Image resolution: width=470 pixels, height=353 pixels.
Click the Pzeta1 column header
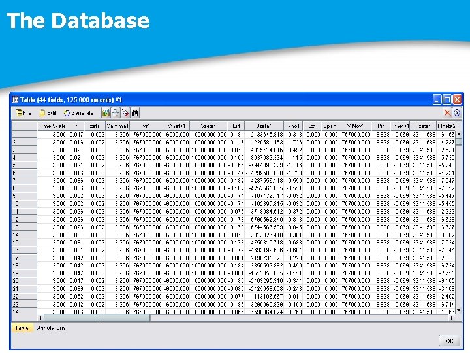[x=423, y=126]
